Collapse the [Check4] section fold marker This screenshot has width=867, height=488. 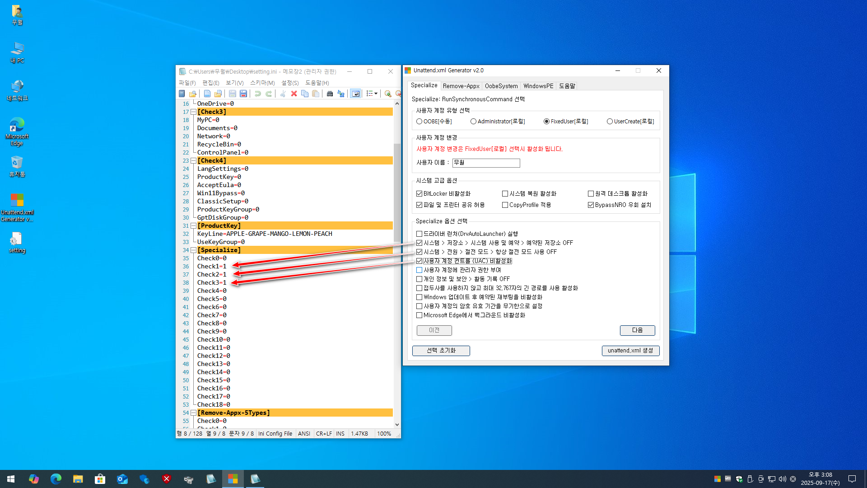click(193, 160)
